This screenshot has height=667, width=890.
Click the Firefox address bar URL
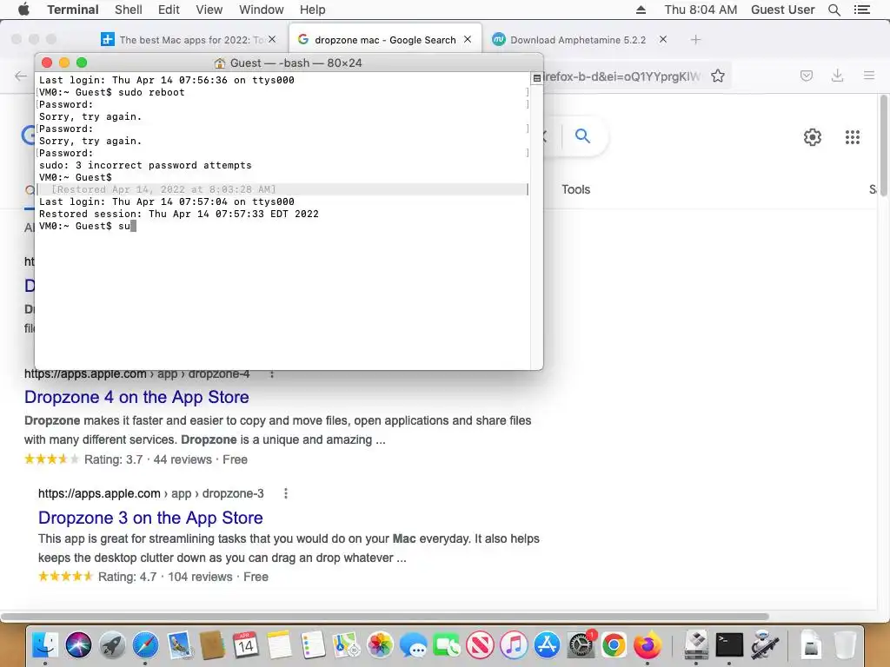pos(621,76)
